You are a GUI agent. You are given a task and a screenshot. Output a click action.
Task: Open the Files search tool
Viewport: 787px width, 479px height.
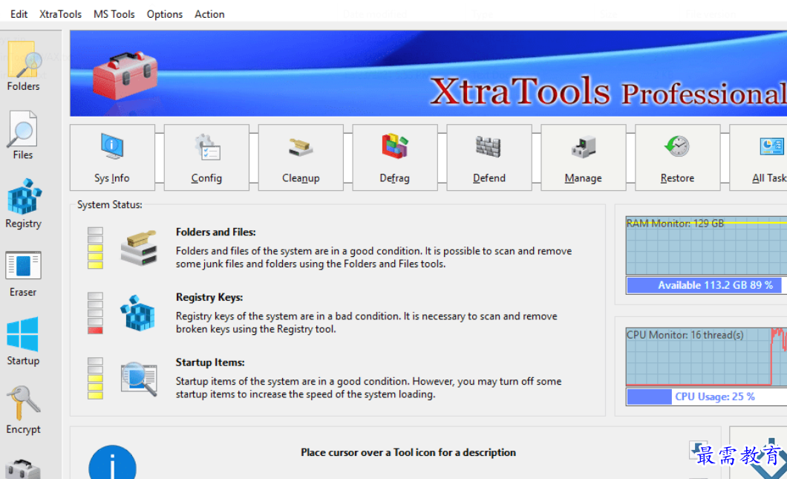22,135
